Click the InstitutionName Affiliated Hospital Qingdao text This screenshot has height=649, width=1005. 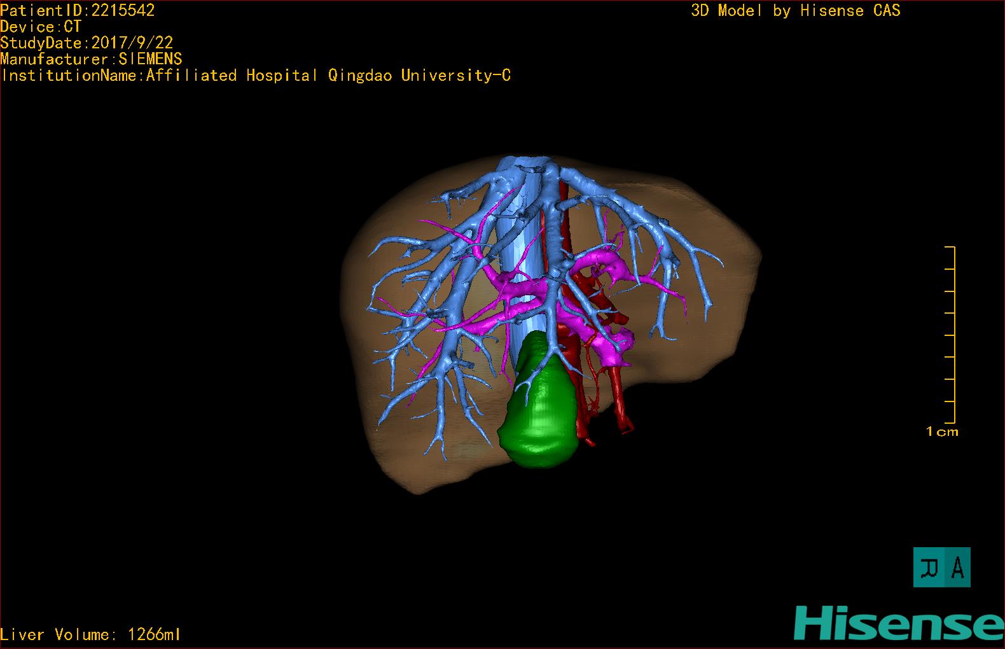click(256, 76)
